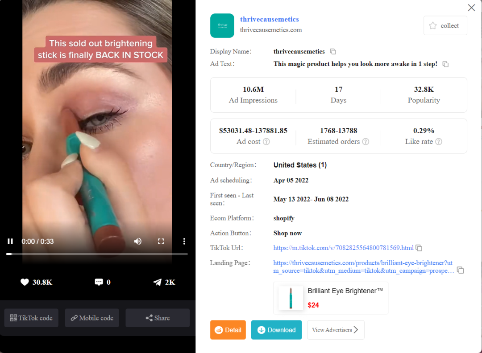Show Ad cost help tooltip icon

click(266, 141)
